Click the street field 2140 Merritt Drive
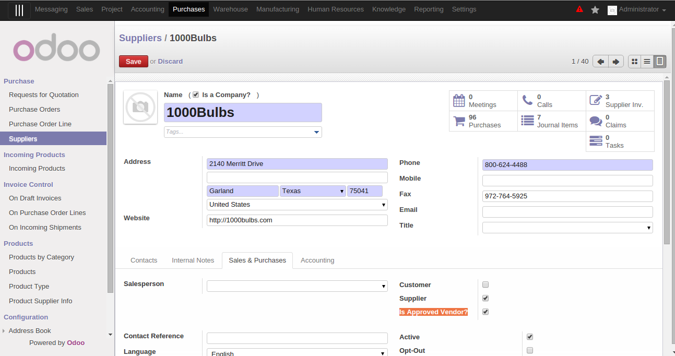 pos(297,164)
